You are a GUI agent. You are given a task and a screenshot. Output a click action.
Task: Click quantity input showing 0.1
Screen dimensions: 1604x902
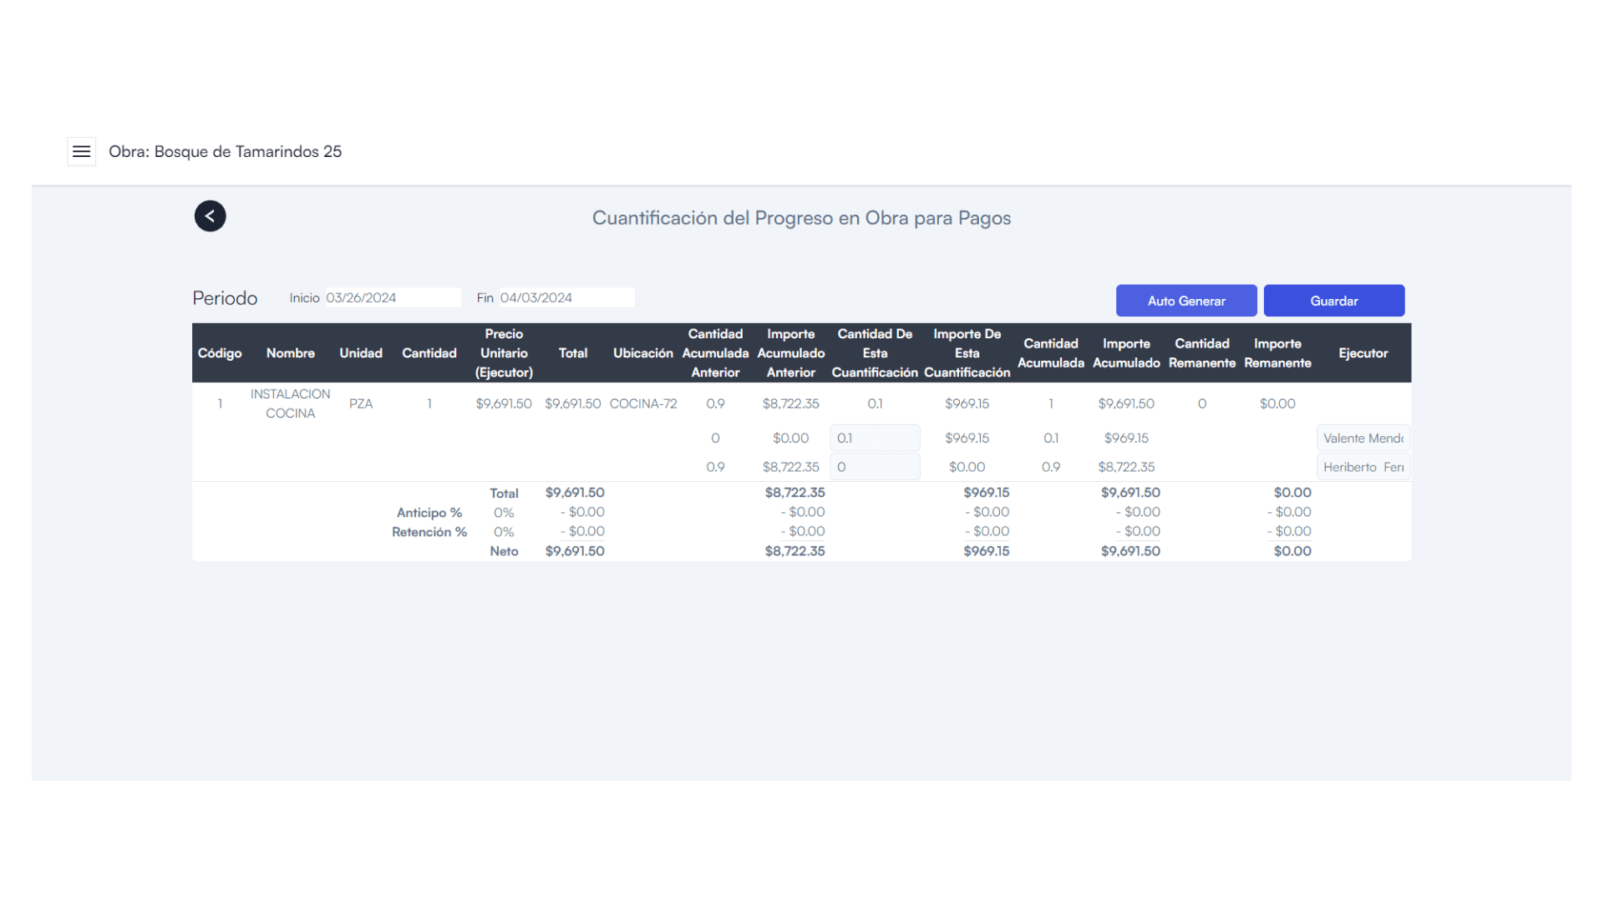874,438
